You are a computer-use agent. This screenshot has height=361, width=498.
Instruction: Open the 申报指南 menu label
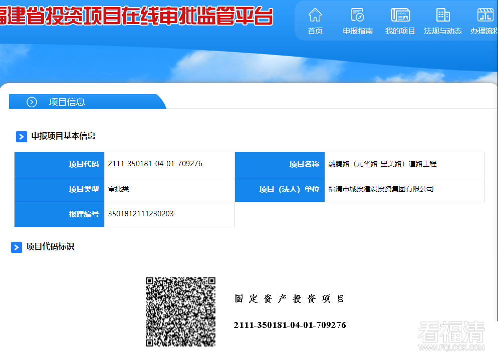point(358,31)
